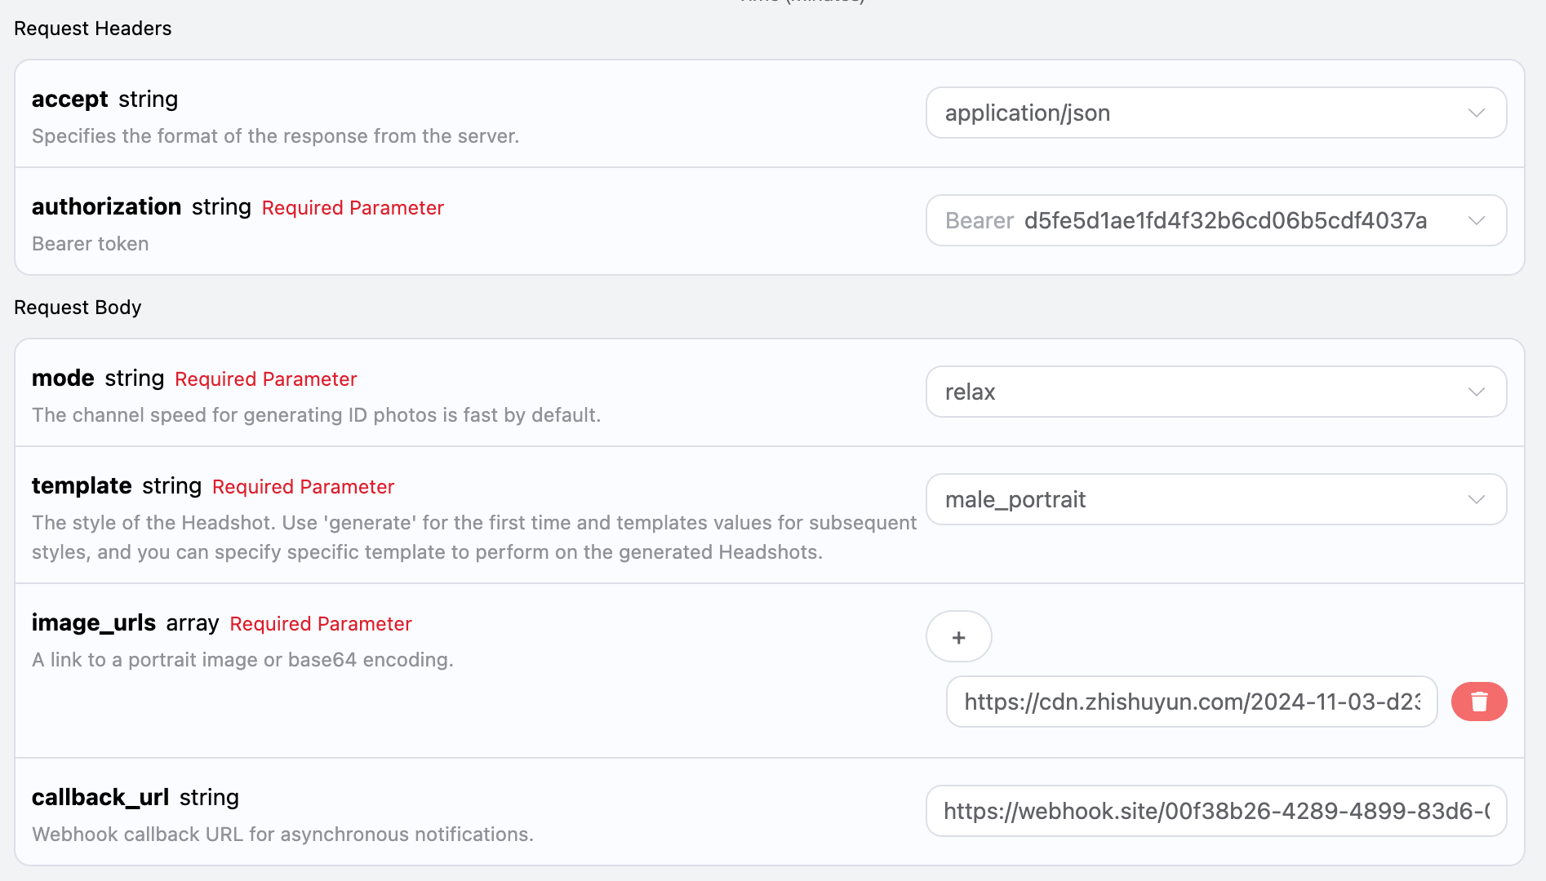1546x881 pixels.
Task: Add another image URL with the plus icon
Action: (958, 636)
